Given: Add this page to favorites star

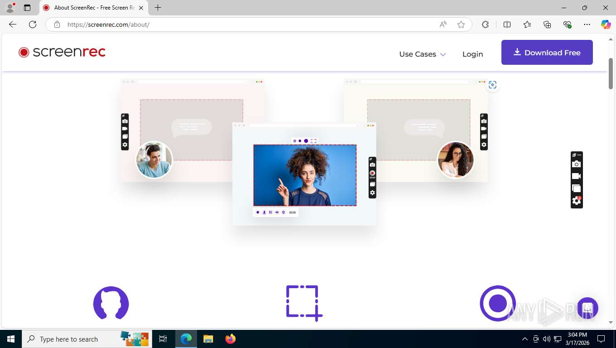Looking at the screenshot, I should tap(461, 24).
